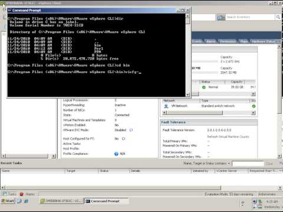Click Refresh Virtual Machine Counts link
283x212 pixels.
(x=228, y=137)
